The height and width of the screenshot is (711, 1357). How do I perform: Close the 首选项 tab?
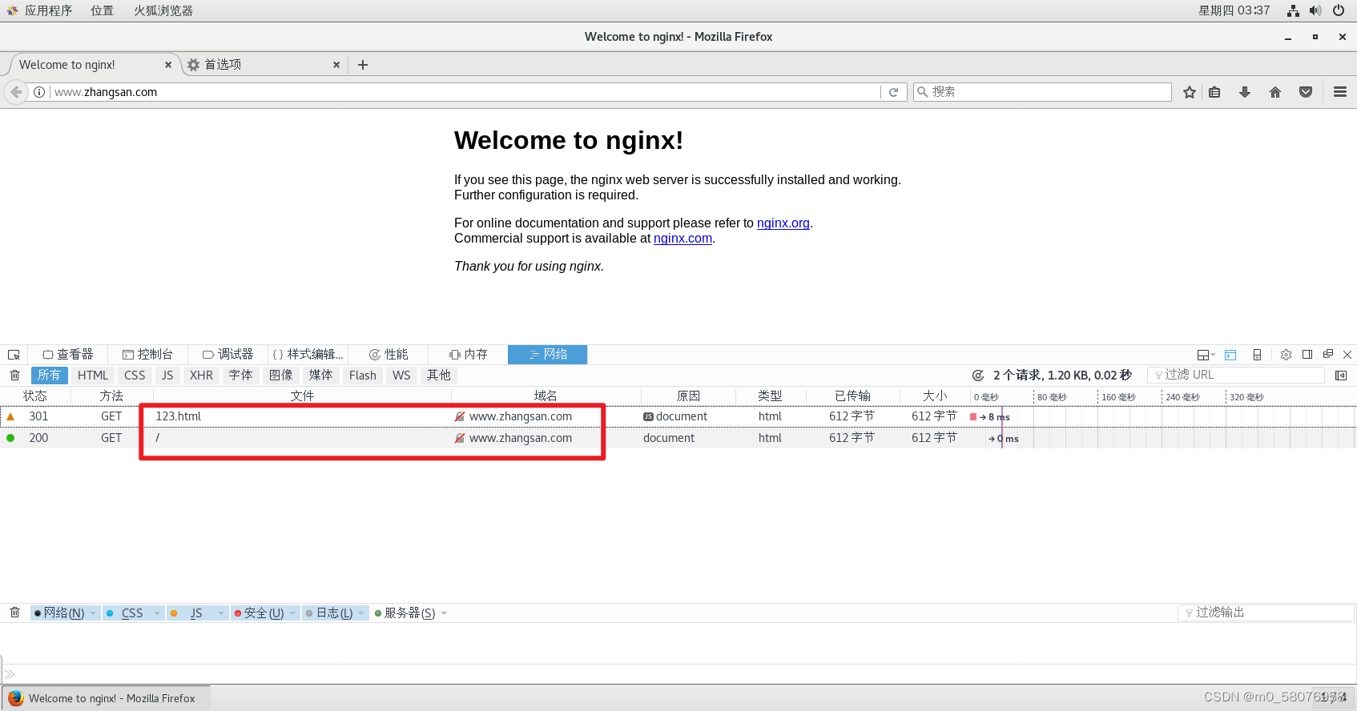pos(336,65)
